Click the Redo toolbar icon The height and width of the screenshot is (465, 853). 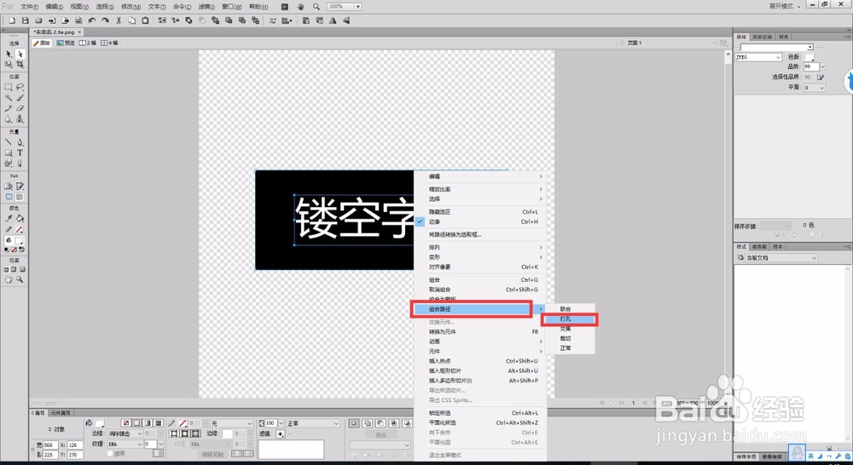[105, 20]
